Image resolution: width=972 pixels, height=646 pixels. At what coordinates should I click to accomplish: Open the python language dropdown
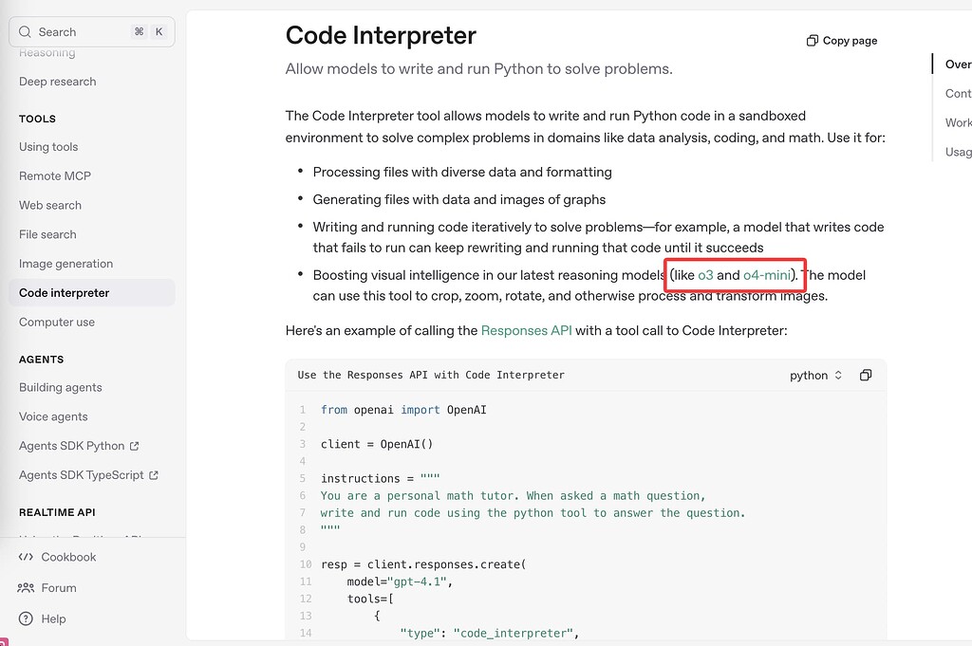pyautogui.click(x=815, y=376)
